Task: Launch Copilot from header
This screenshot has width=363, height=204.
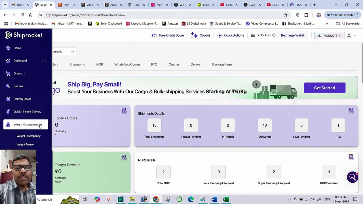Action: click(200, 35)
